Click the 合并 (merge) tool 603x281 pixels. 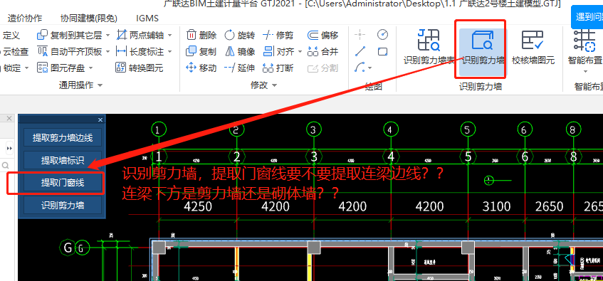coord(323,51)
